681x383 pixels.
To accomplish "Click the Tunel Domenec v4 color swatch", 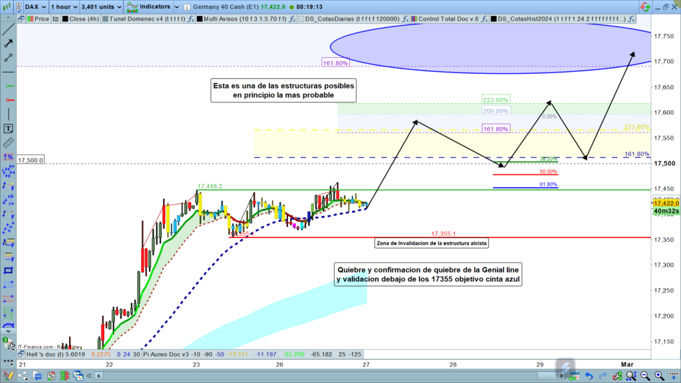I will [105, 19].
